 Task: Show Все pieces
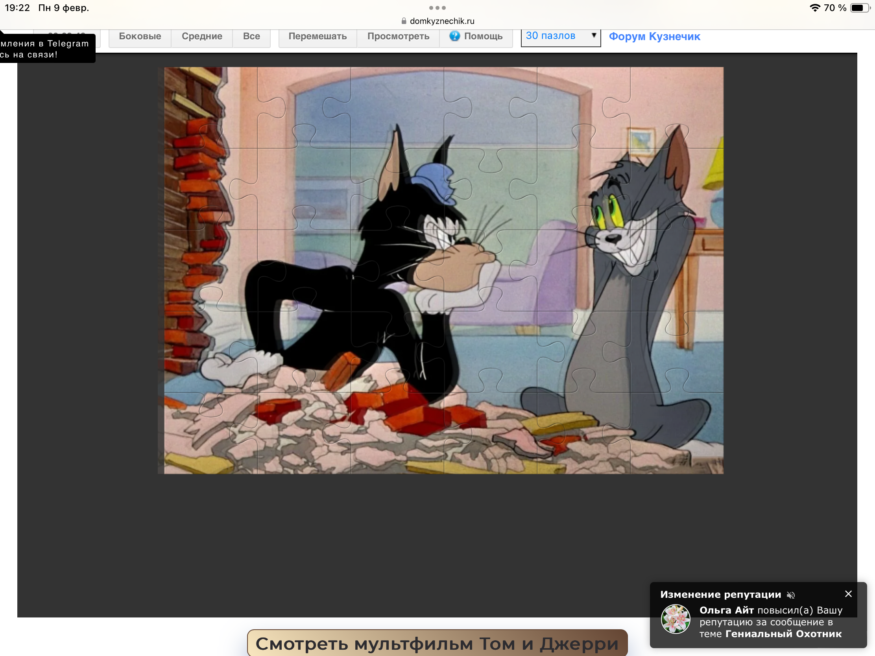[251, 36]
